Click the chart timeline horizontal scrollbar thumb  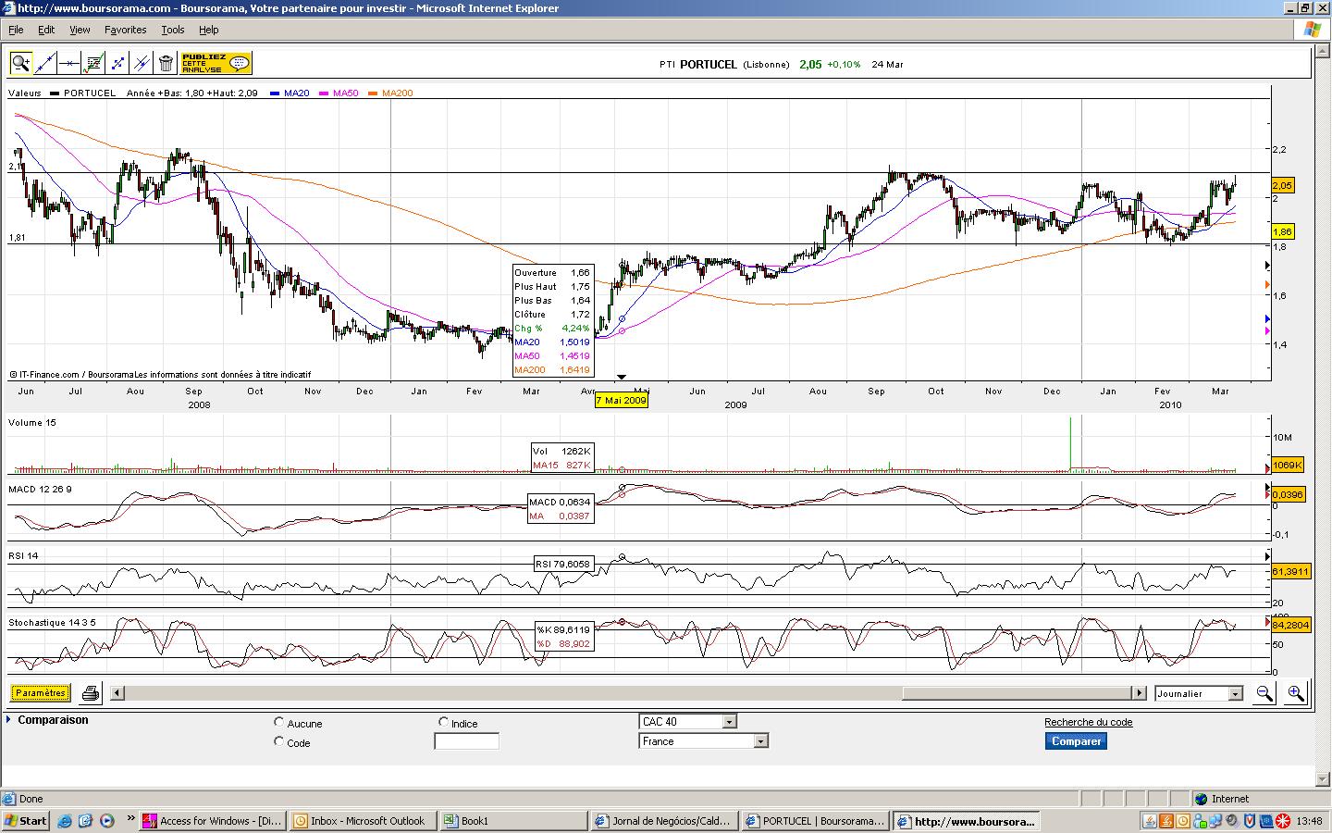click(1017, 693)
